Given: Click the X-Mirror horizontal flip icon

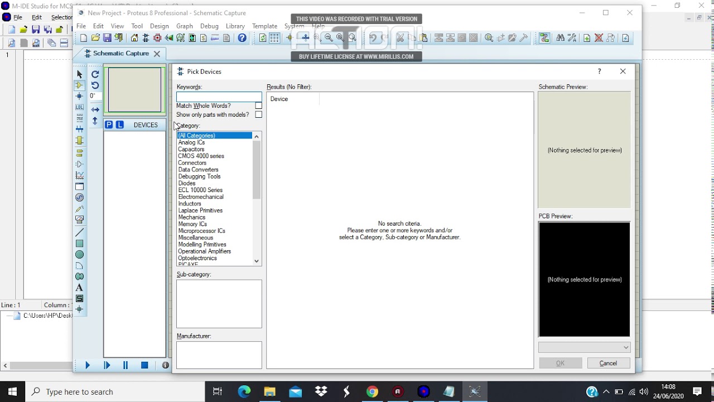Looking at the screenshot, I should click(x=95, y=109).
